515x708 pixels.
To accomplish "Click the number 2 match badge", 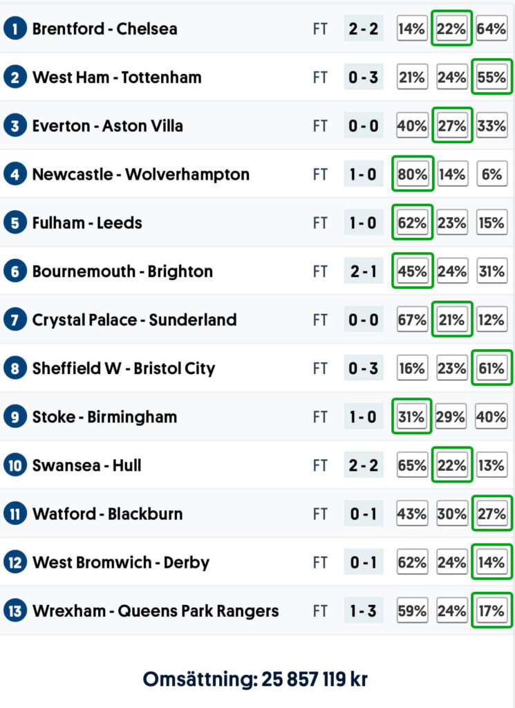I will point(15,77).
